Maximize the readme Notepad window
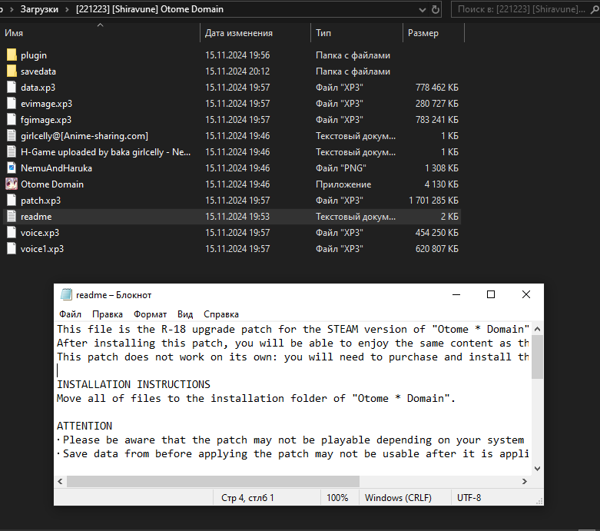 [x=491, y=294]
